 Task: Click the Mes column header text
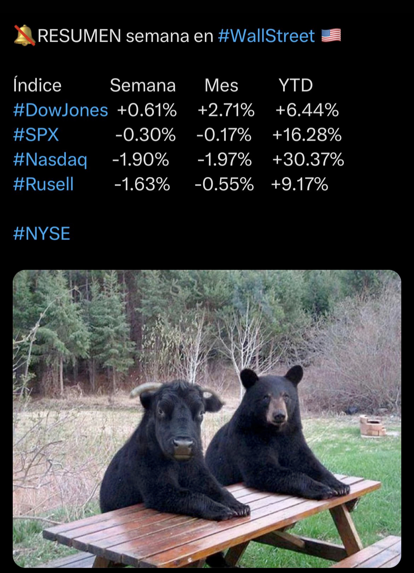[222, 85]
